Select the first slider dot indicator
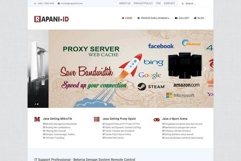The image size is (241, 161). (35, 104)
